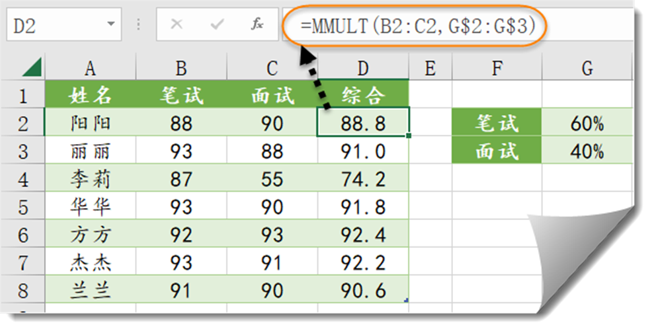The height and width of the screenshot is (329, 650).
Task: Select column D header
Action: coord(363,67)
